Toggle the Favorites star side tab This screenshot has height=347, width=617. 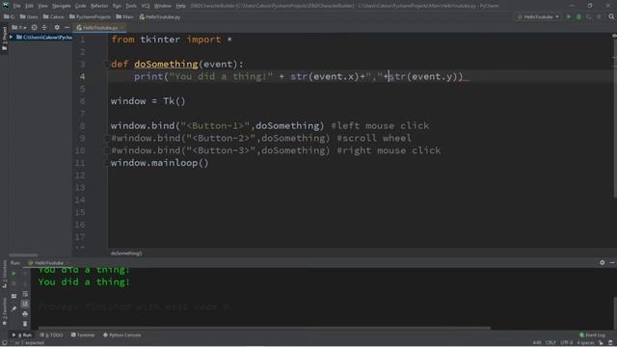pyautogui.click(x=4, y=312)
